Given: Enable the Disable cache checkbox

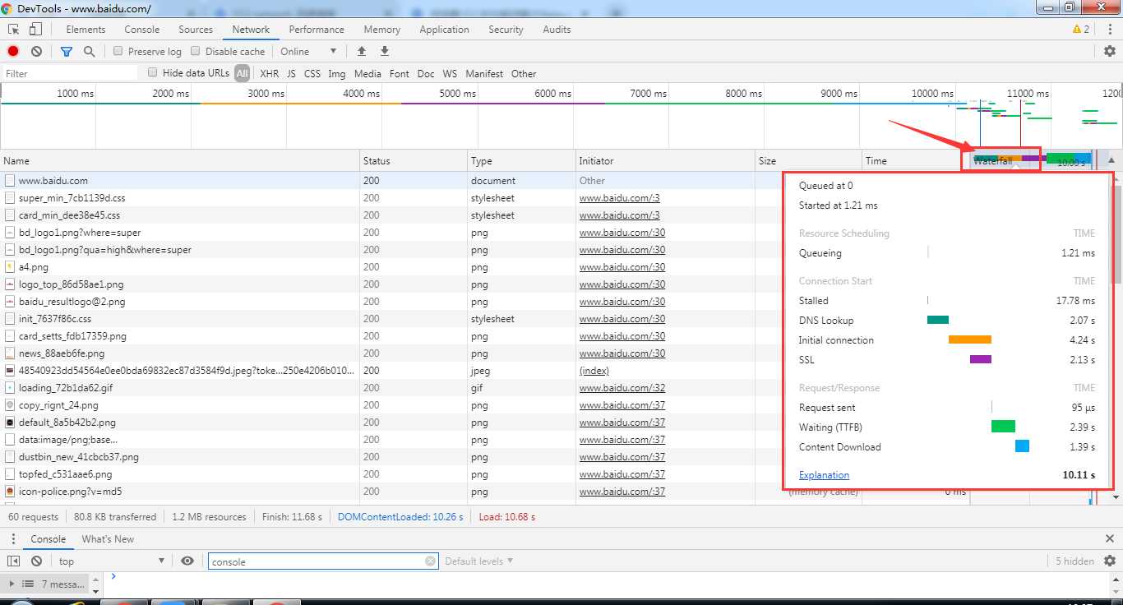Looking at the screenshot, I should pos(196,51).
